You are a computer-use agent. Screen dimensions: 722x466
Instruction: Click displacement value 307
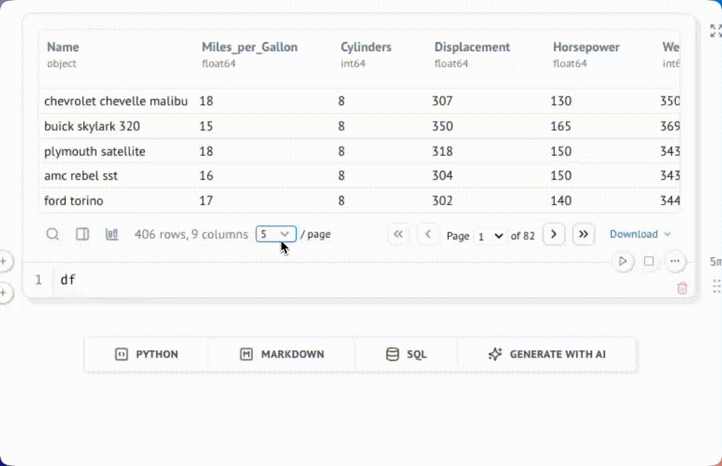pyautogui.click(x=442, y=102)
